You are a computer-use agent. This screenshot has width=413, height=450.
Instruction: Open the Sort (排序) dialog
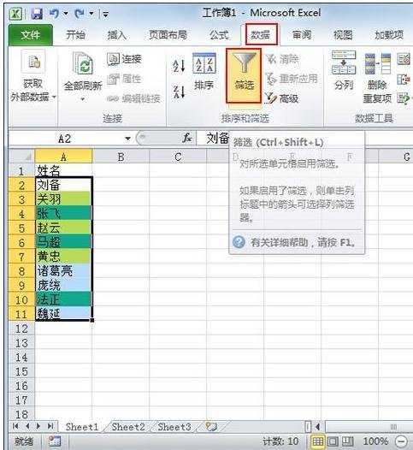coord(204,72)
